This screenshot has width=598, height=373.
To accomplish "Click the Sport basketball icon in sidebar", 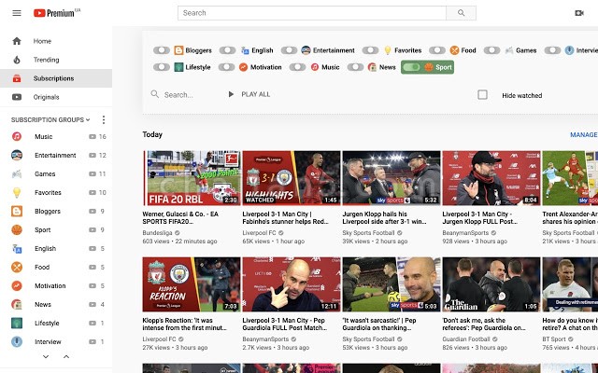I will click(17, 230).
